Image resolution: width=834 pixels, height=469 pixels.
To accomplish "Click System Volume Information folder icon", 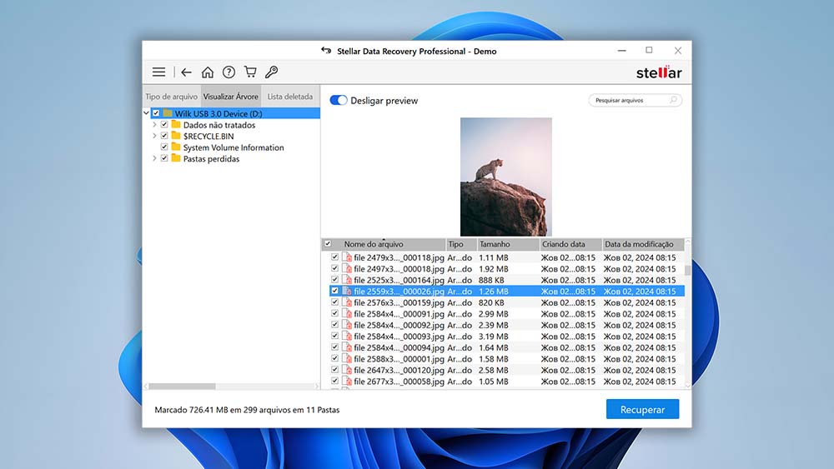I will tap(176, 147).
